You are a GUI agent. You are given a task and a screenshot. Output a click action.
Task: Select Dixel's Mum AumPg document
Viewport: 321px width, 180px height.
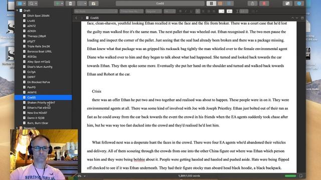coord(40,66)
